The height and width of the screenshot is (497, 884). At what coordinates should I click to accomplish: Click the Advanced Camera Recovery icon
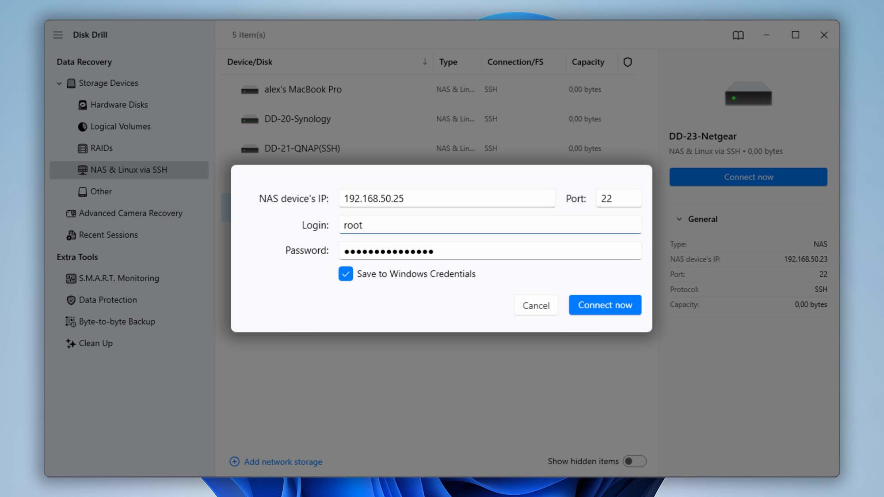pyautogui.click(x=71, y=213)
